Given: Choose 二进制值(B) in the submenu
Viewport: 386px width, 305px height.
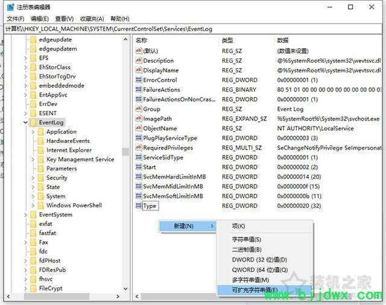Looking at the screenshot, I should 265,250.
